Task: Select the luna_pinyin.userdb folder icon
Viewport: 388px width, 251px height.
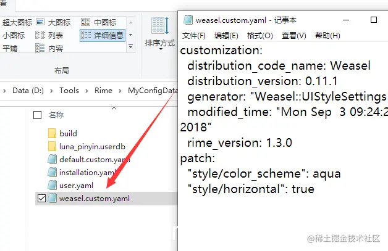Action: point(52,147)
